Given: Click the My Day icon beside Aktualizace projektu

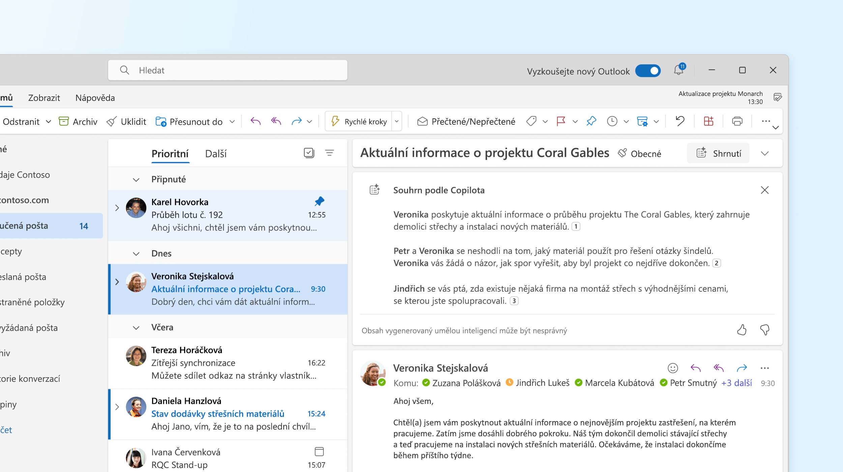Looking at the screenshot, I should (778, 97).
